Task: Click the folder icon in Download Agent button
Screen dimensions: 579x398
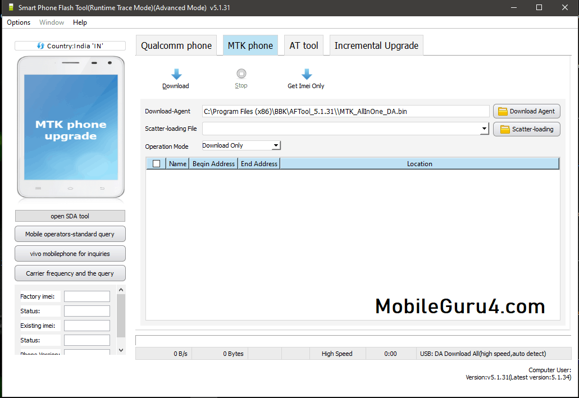Action: [x=503, y=112]
